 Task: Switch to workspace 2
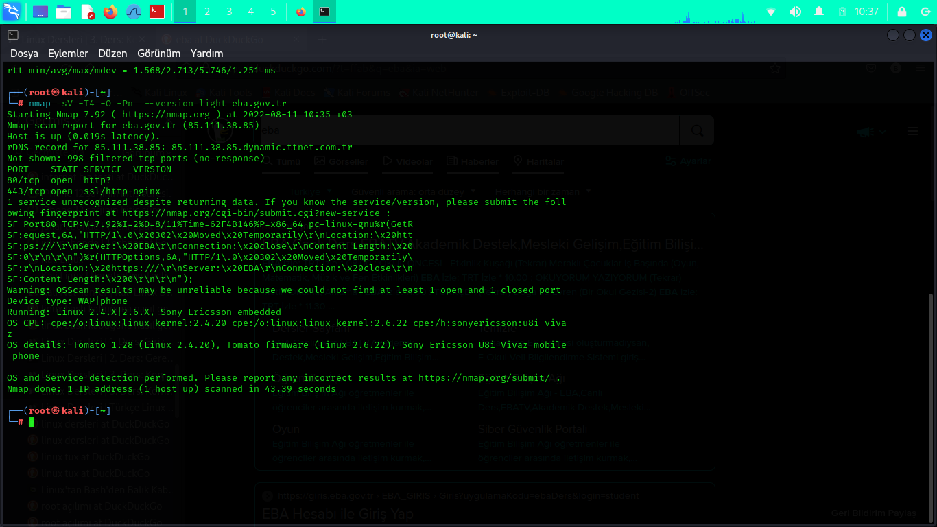click(x=207, y=12)
